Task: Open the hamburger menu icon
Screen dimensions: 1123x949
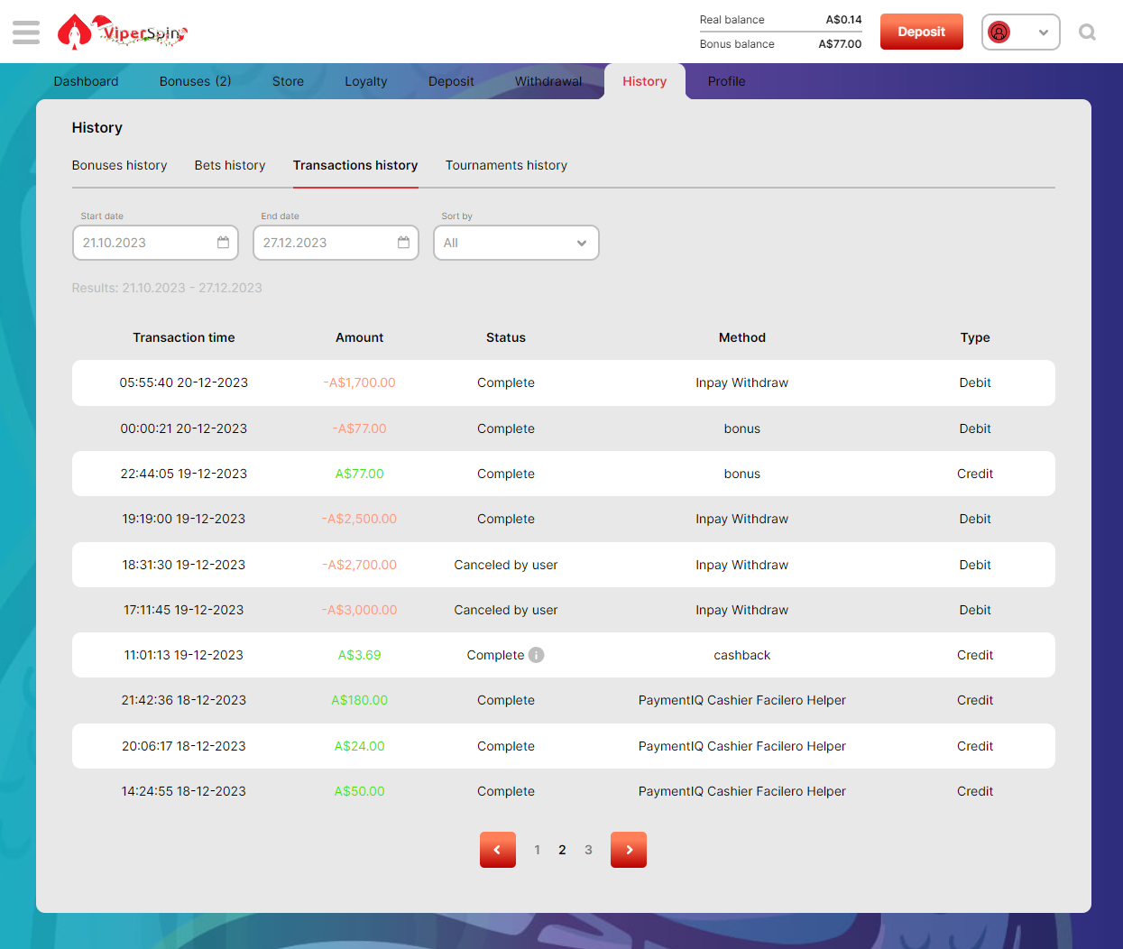Action: point(26,32)
